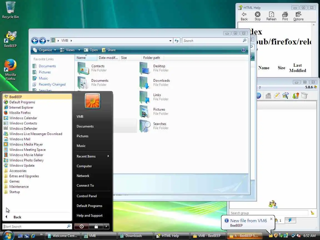Click BeeBEEP file transfer arrows icon
320x240 pixels.
click(296, 96)
